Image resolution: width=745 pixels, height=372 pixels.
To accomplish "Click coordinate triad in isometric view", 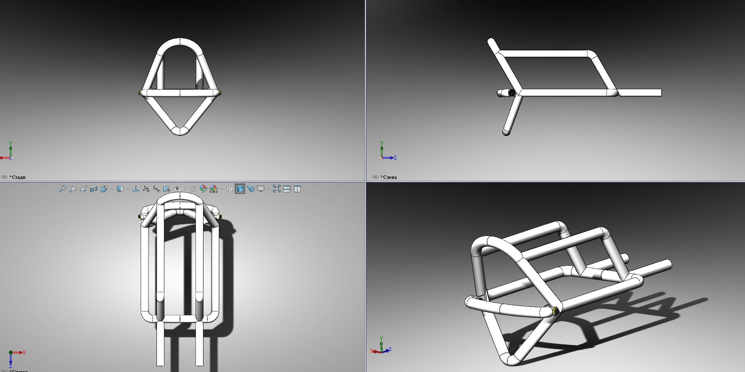I will [x=381, y=345].
